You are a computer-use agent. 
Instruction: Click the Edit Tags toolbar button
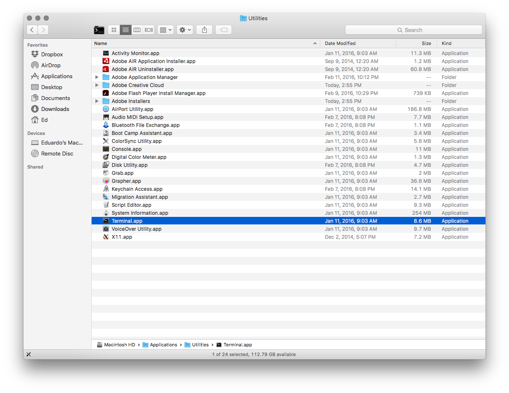(224, 30)
